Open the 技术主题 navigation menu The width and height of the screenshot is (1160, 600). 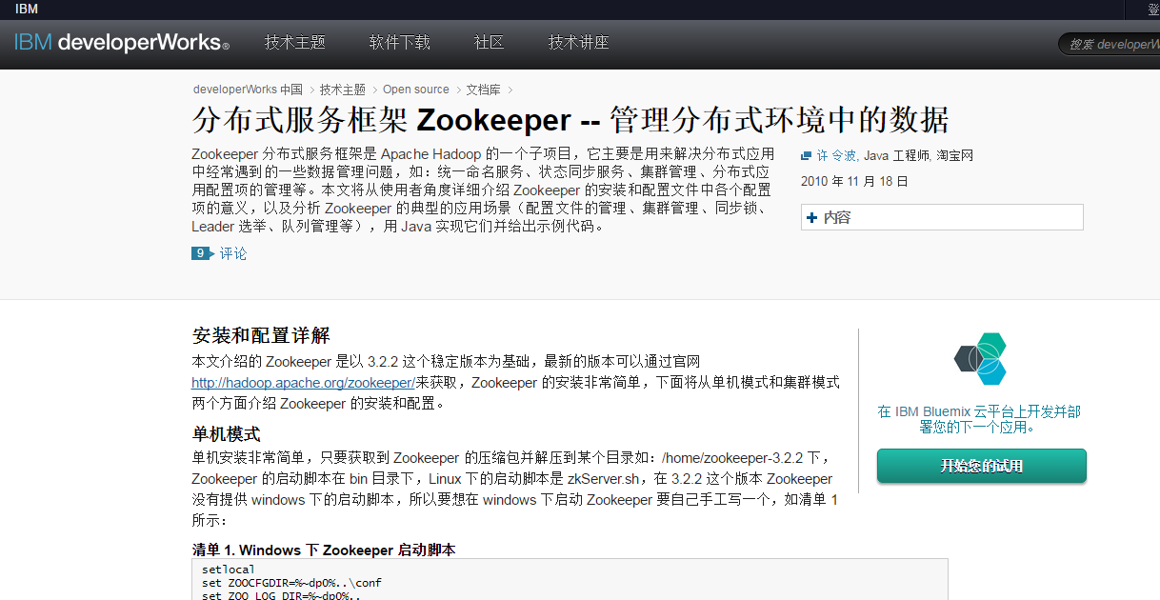tap(295, 43)
